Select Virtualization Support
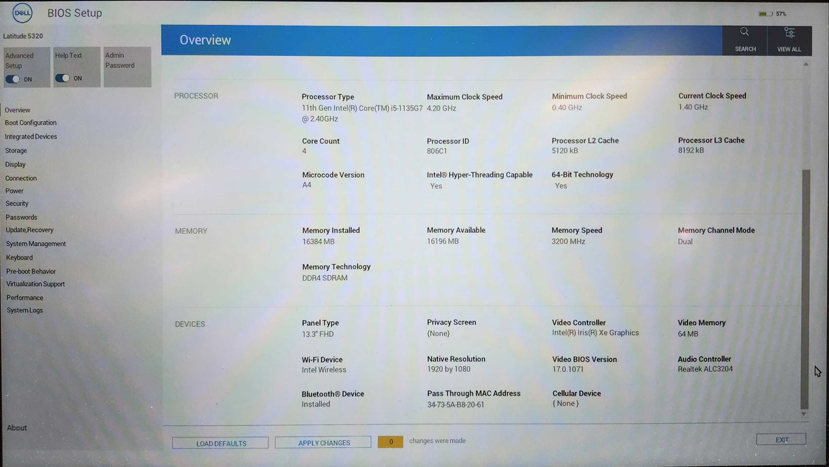This screenshot has width=829, height=467. (35, 284)
